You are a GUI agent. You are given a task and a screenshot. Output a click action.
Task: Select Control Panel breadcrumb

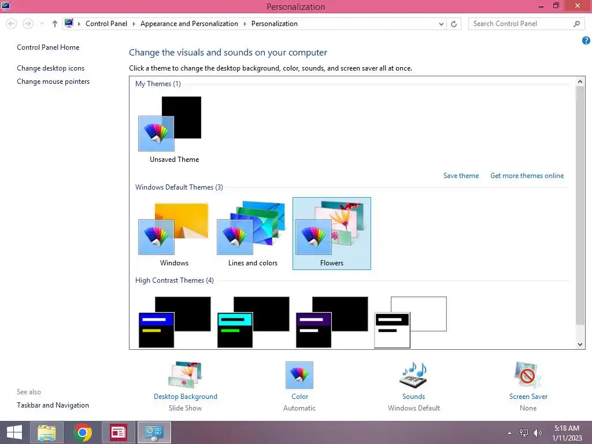tap(106, 23)
